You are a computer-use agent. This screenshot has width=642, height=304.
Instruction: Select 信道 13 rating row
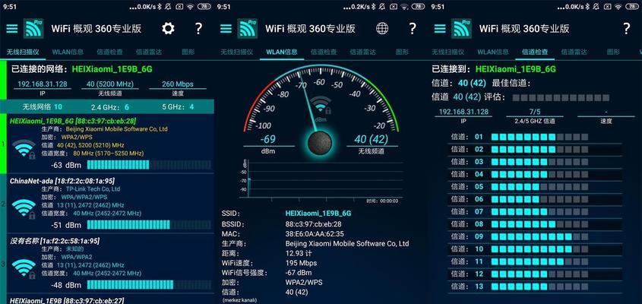click(535, 287)
